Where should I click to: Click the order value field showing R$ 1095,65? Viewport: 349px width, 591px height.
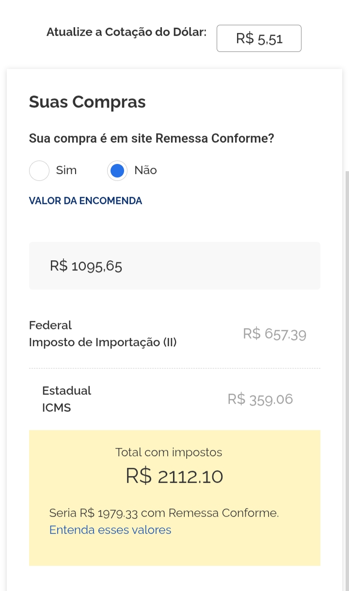click(x=174, y=266)
